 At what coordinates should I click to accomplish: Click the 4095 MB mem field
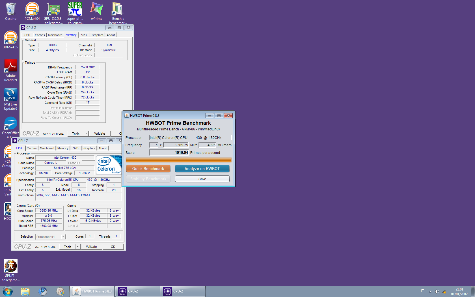click(208, 145)
